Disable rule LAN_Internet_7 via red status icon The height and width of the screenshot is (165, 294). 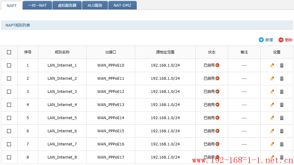pos(217,144)
